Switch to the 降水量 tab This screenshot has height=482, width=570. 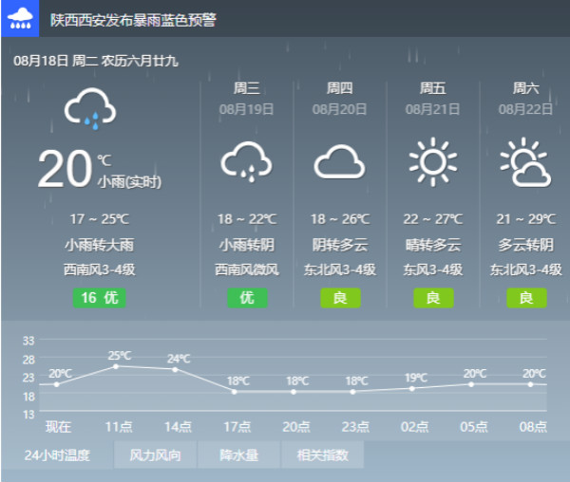coord(239,455)
